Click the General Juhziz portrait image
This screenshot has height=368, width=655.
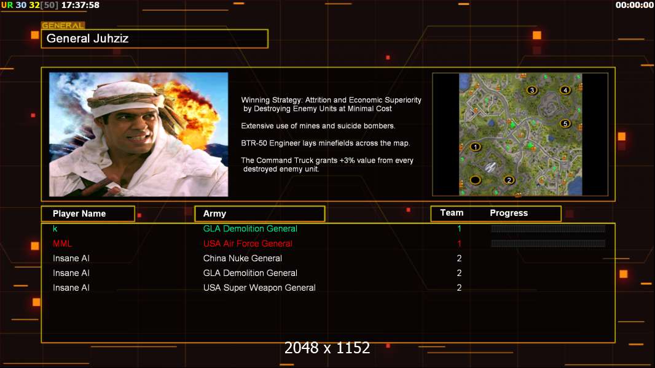pyautogui.click(x=139, y=134)
